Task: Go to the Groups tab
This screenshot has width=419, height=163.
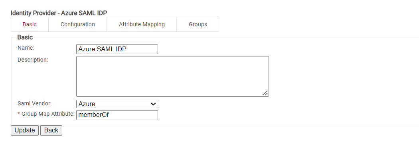Action: [x=198, y=24]
